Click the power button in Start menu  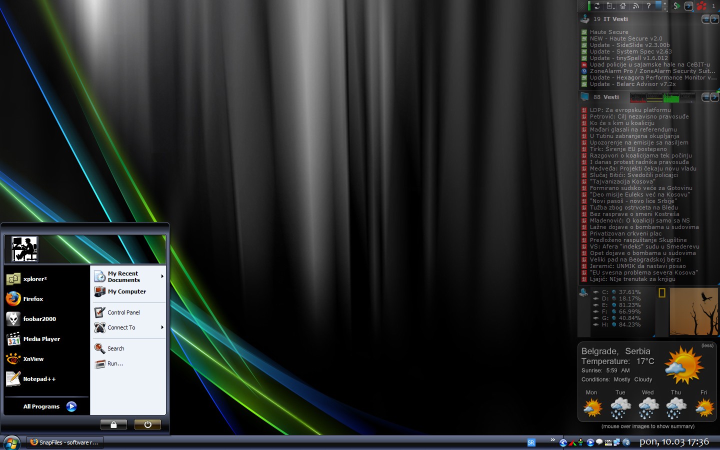point(147,424)
